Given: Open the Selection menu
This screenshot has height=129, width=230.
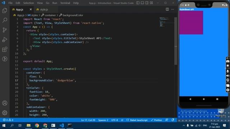Looking at the screenshot, I should 28,3.
